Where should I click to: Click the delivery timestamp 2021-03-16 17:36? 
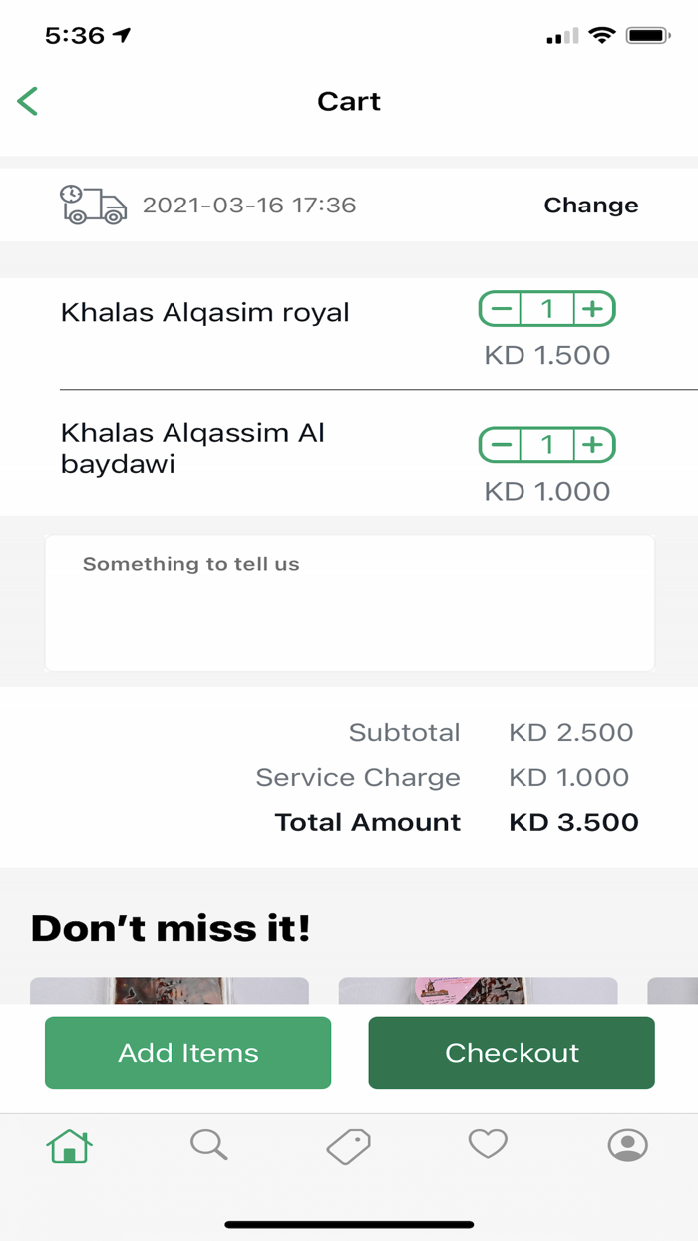[249, 206]
